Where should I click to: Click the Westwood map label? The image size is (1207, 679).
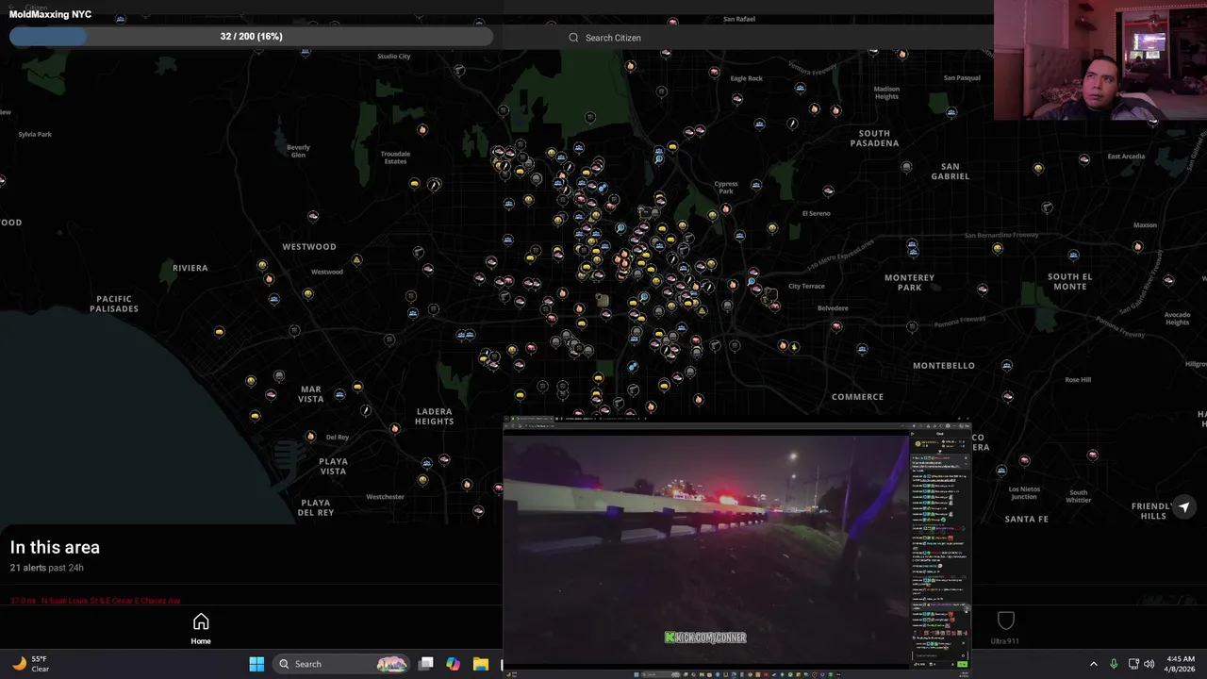(309, 247)
